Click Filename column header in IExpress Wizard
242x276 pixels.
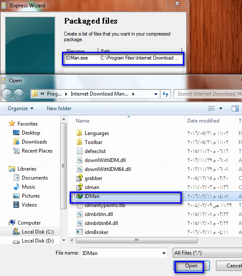81,51
